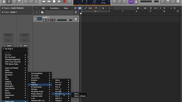The height and width of the screenshot is (102, 182).
Task: Click the Fast Forward transport button
Action: pyautogui.click(x=49, y=1)
